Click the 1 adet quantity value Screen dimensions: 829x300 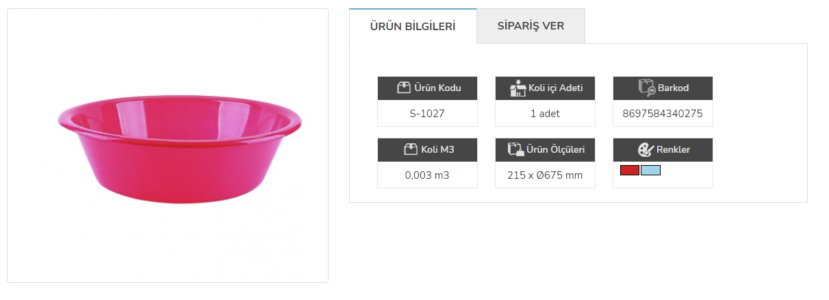(x=545, y=114)
